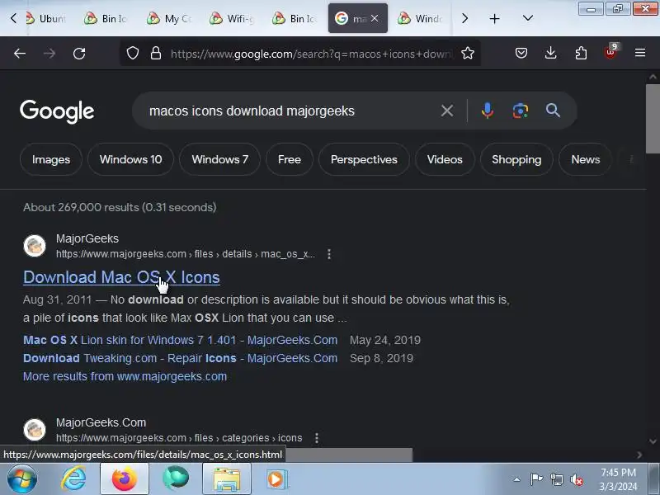Apply the Windows 7 search filter
Image resolution: width=660 pixels, height=495 pixels.
219,159
